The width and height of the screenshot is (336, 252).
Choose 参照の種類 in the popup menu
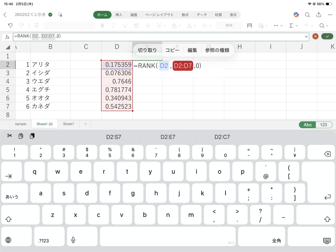[x=217, y=50]
